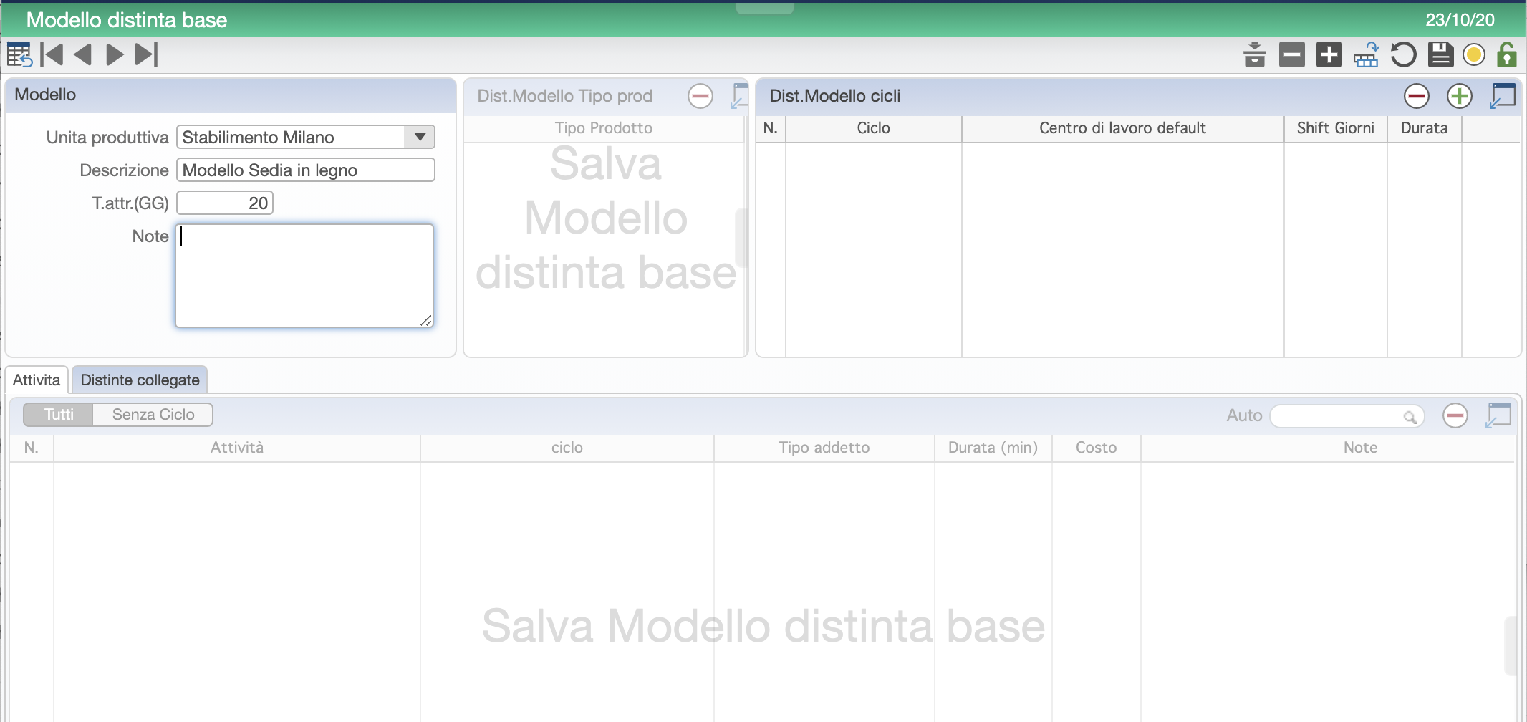Click the Durata column header in cicli

click(x=1425, y=128)
